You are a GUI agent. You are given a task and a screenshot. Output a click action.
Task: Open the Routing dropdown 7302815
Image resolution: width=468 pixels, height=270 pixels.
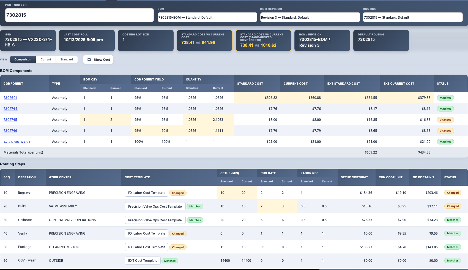pyautogui.click(x=412, y=17)
